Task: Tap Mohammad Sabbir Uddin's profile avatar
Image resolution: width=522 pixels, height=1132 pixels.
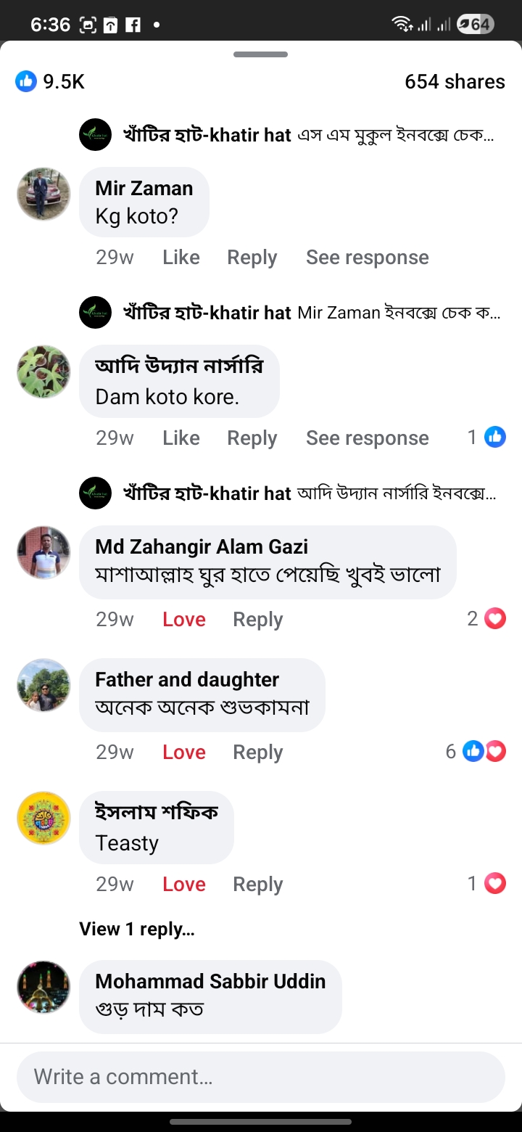Action: (x=43, y=987)
